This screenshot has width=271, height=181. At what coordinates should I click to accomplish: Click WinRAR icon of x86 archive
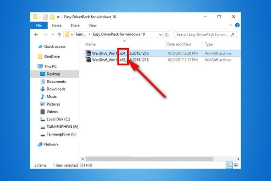[x=88, y=60]
